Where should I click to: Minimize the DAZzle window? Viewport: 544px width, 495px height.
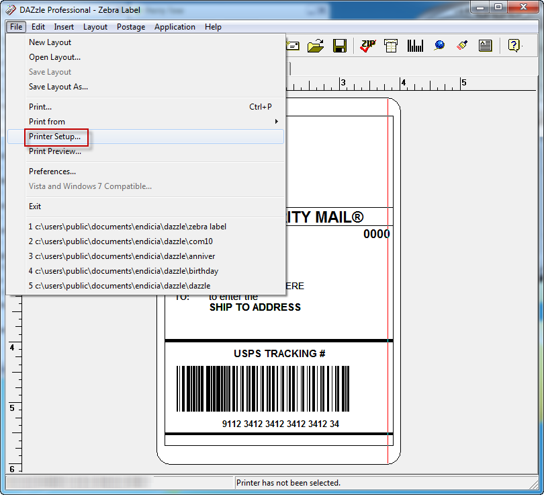coord(480,7)
